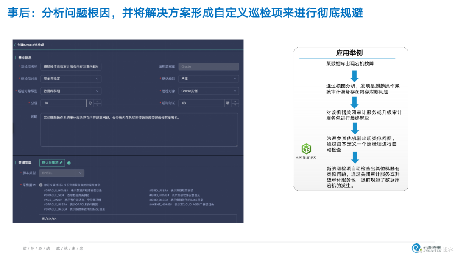Screen dimensions: 458x257
Task: Open the 默认级别 dropdown showing 严重
Action: [209, 79]
